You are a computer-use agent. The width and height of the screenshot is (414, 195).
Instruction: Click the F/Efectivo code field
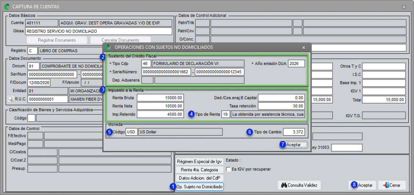pyautogui.click(x=36, y=136)
